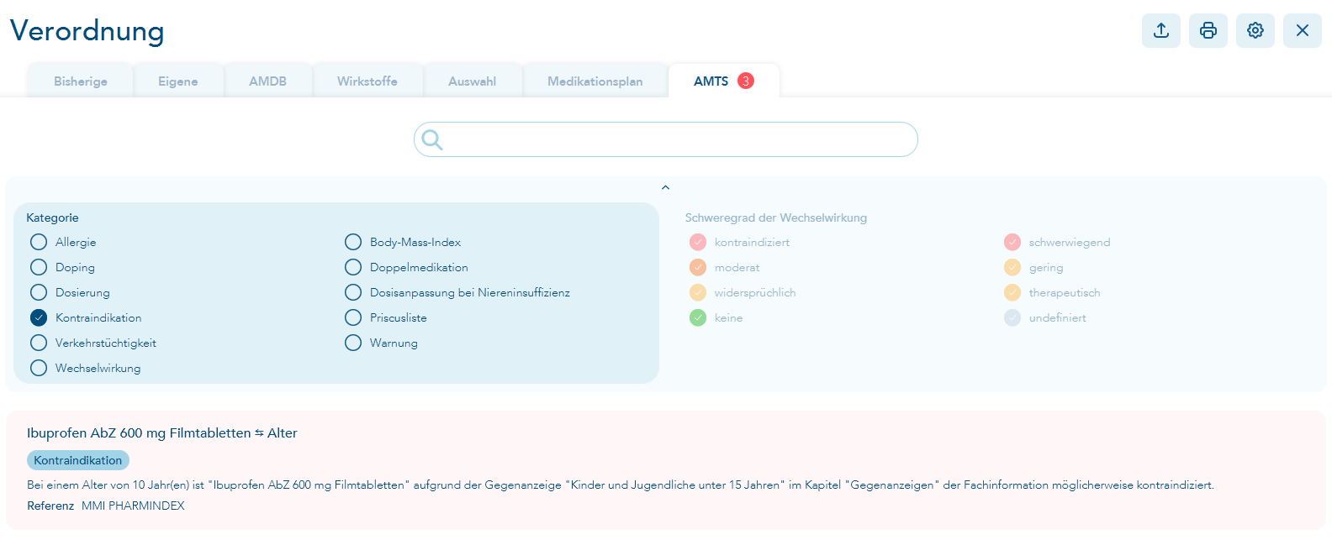1332x545 pixels.
Task: Enable the Allergie category filter
Action: pyautogui.click(x=39, y=242)
